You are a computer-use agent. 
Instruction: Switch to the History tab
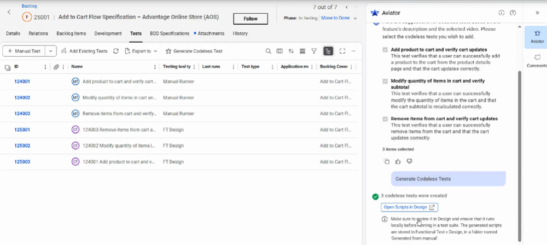click(240, 33)
